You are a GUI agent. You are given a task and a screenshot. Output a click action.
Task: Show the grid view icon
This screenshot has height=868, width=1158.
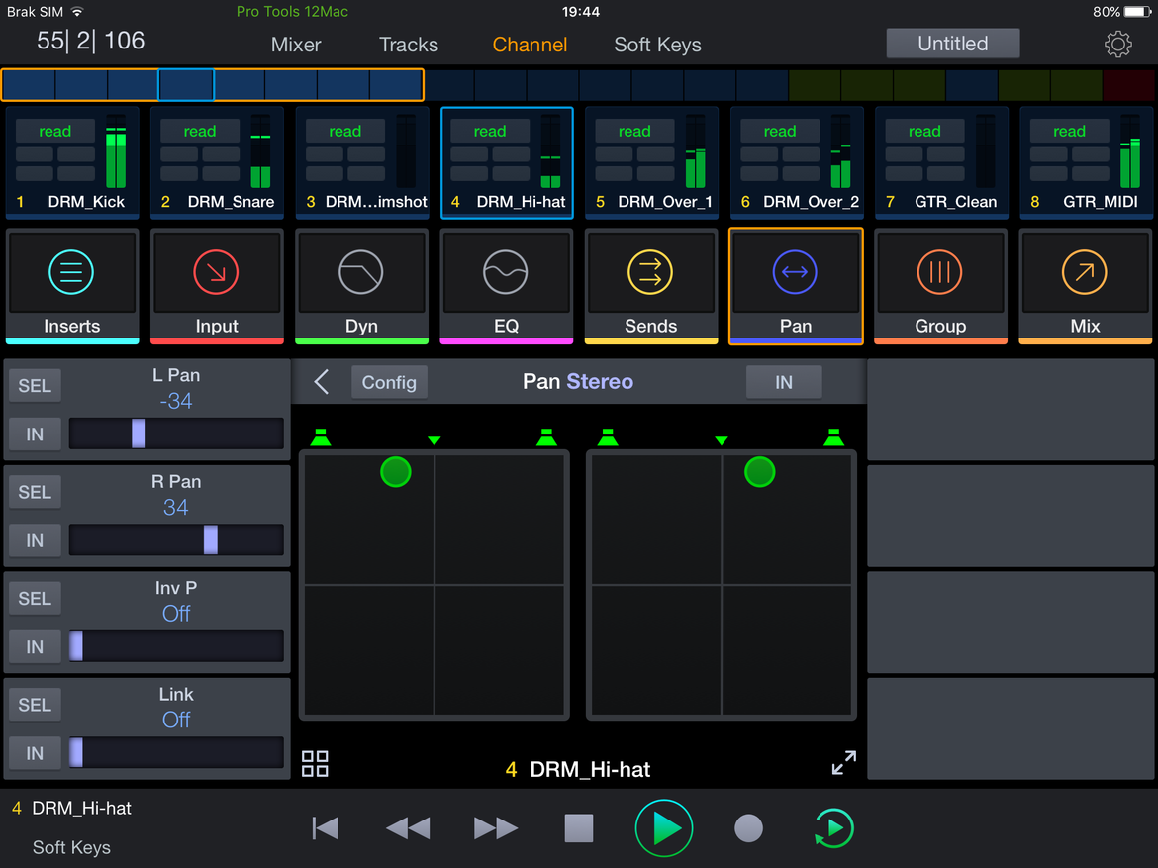click(x=315, y=763)
